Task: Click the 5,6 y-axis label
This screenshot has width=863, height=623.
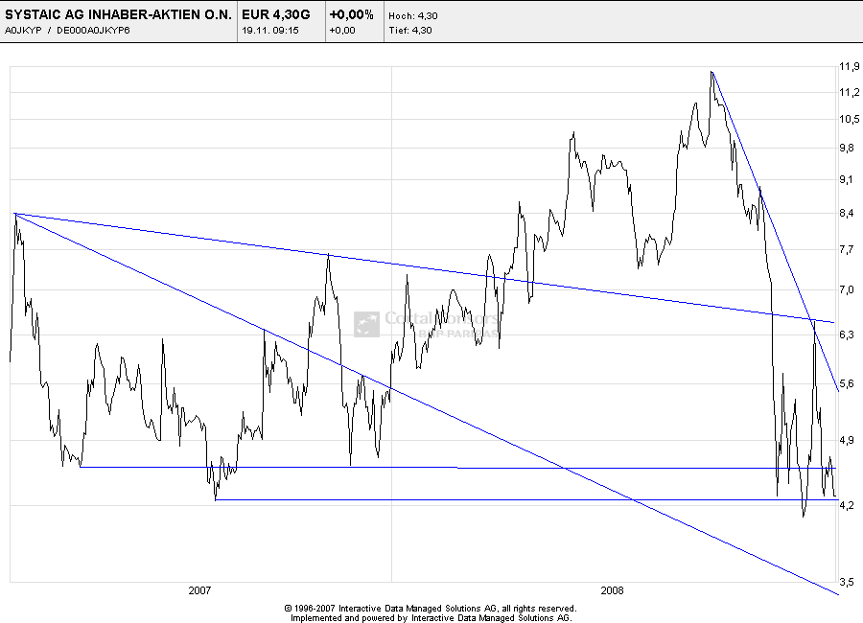Action: (x=847, y=383)
